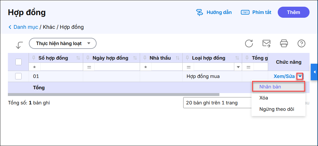Click the refresh data icon

(249, 44)
